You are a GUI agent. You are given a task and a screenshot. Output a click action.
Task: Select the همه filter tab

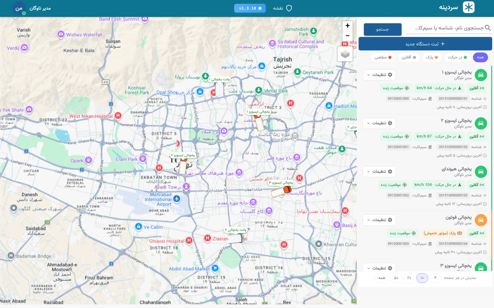tap(480, 57)
